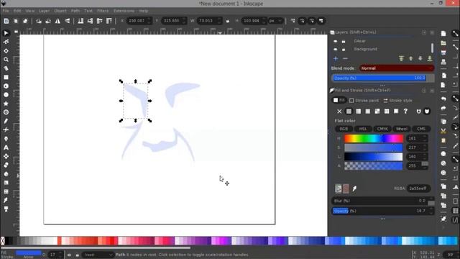Toggle lock of top layer
Image resolution: width=460 pixels, height=259 pixels.
tap(344, 42)
